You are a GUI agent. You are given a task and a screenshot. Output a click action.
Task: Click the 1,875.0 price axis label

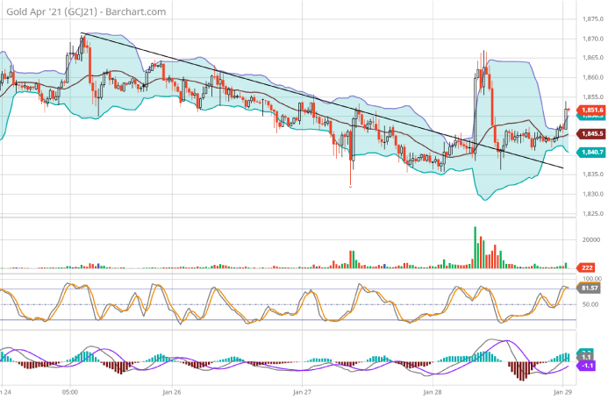pyautogui.click(x=592, y=19)
